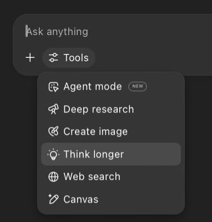Choose Deep research menu entry
The height and width of the screenshot is (222, 212).
111,109
